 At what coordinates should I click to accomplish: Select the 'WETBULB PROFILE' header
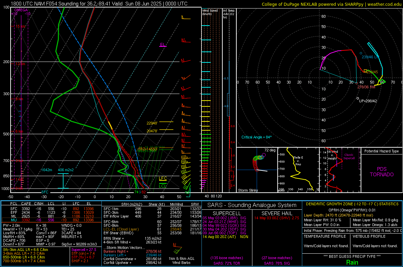pyautogui.click(x=369, y=236)
